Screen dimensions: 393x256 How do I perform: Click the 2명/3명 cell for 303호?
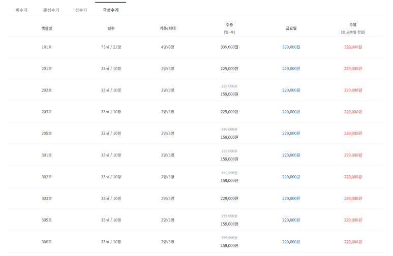[x=167, y=199]
